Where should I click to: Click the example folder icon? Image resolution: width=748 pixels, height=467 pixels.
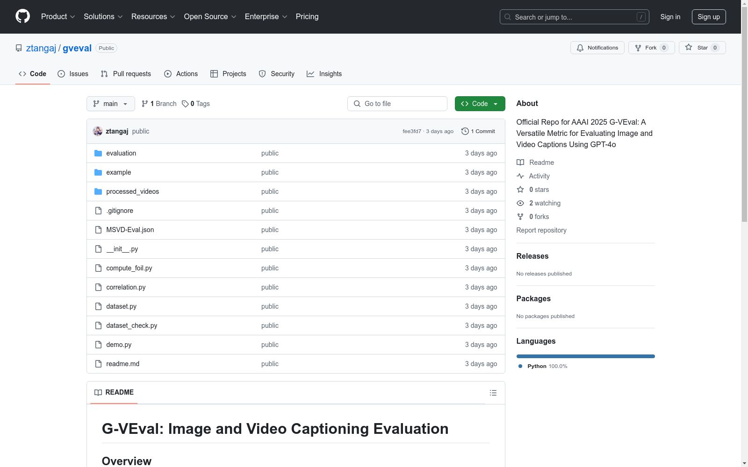(x=98, y=172)
